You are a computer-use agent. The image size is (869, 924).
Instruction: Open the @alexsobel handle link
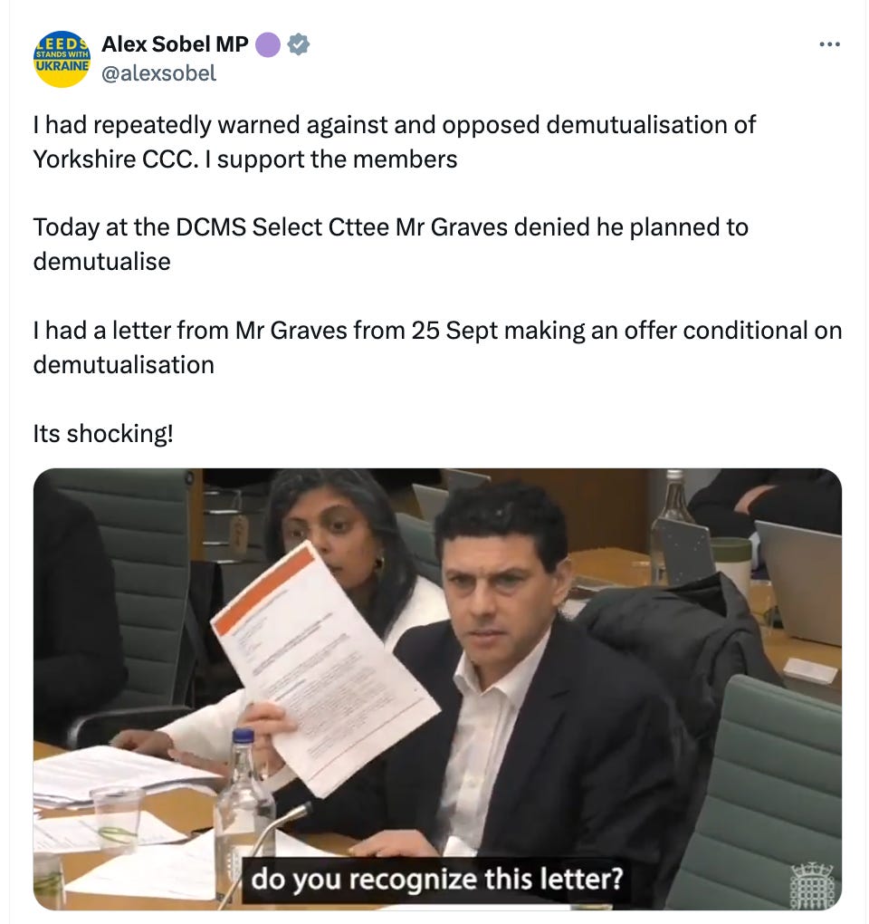pos(159,73)
